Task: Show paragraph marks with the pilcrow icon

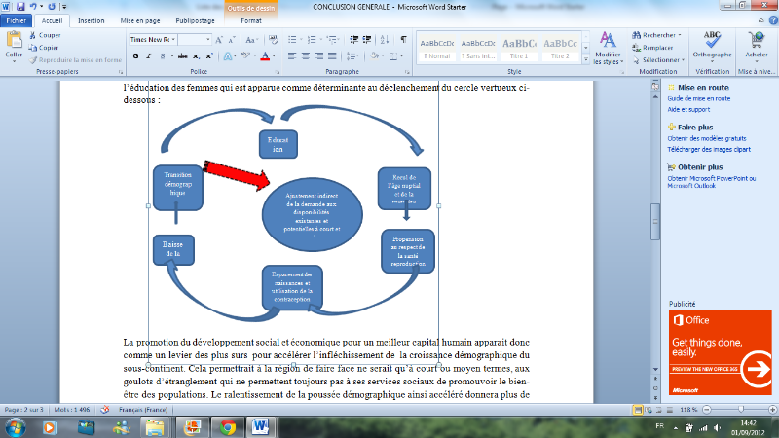Action: tap(404, 39)
